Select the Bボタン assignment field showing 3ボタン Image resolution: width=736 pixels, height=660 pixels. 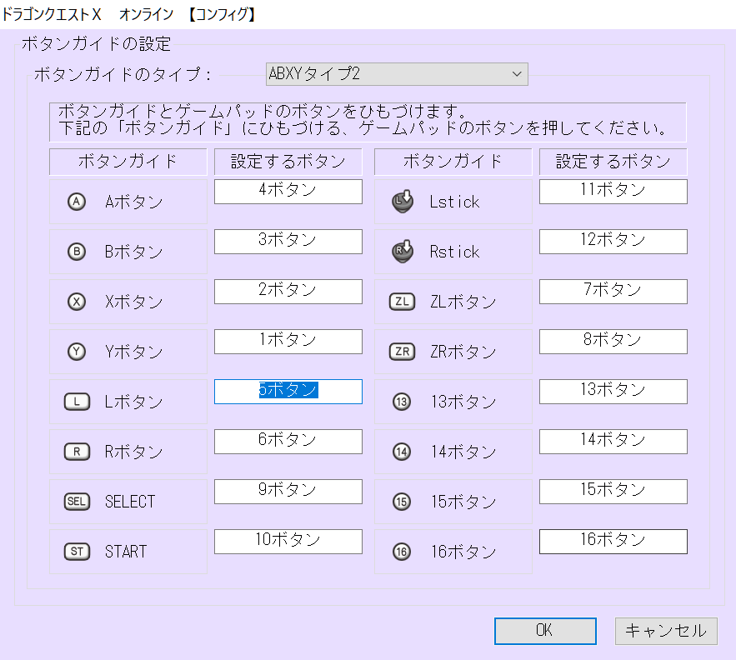(x=288, y=242)
